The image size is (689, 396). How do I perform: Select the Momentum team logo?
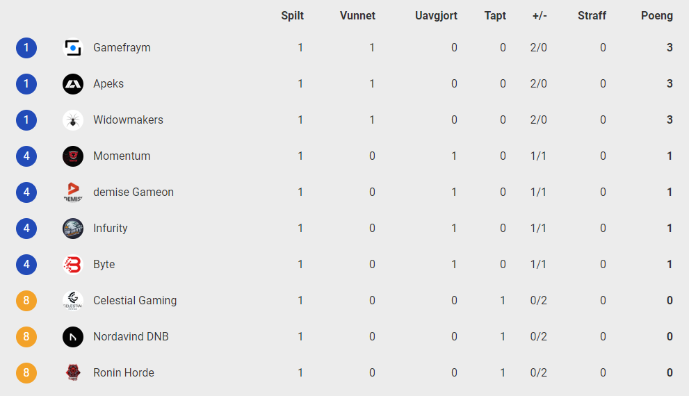point(73,156)
